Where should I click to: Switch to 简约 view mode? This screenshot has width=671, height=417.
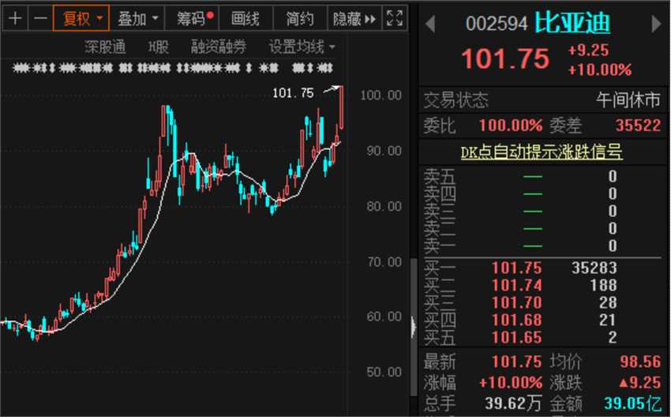point(299,18)
